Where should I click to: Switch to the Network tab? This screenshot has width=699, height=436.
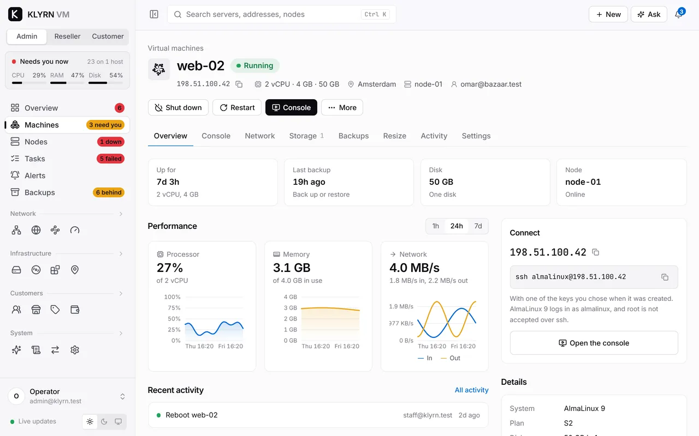click(x=260, y=136)
